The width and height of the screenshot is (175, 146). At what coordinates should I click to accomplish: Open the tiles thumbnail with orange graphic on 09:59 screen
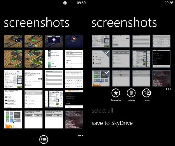point(13,119)
